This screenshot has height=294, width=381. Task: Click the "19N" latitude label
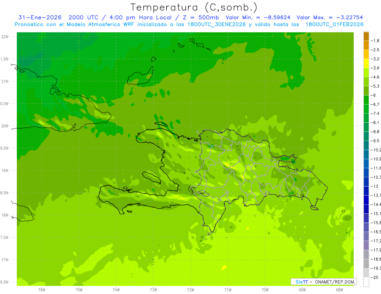[5, 171]
